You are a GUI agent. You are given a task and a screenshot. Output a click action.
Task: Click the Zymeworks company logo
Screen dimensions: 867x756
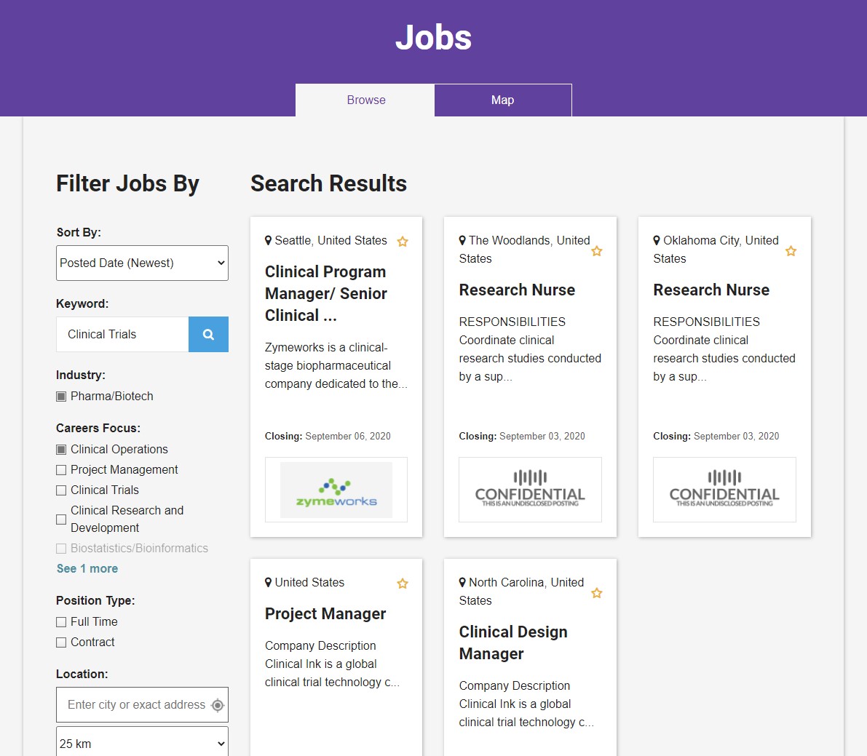(x=336, y=490)
